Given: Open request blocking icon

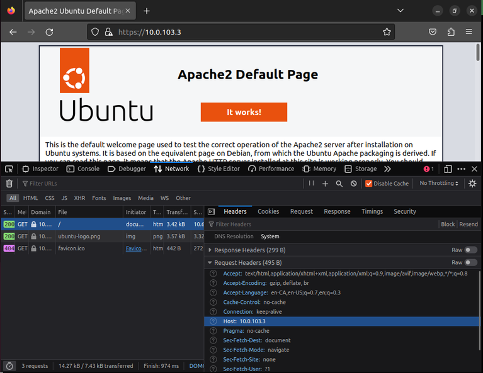Looking at the screenshot, I should click(354, 184).
